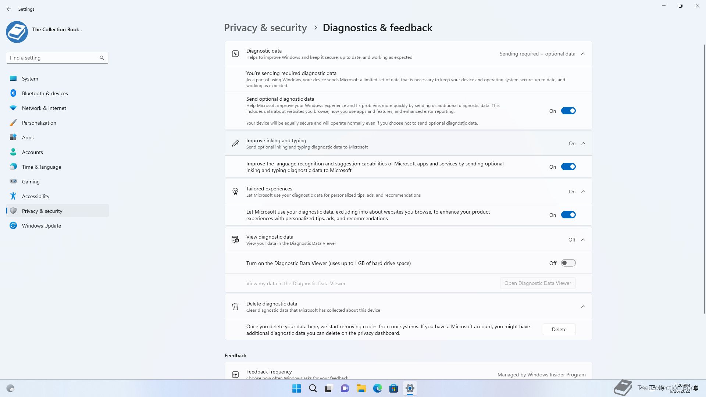Open Network & internet category
This screenshot has height=397, width=706.
(x=57, y=108)
